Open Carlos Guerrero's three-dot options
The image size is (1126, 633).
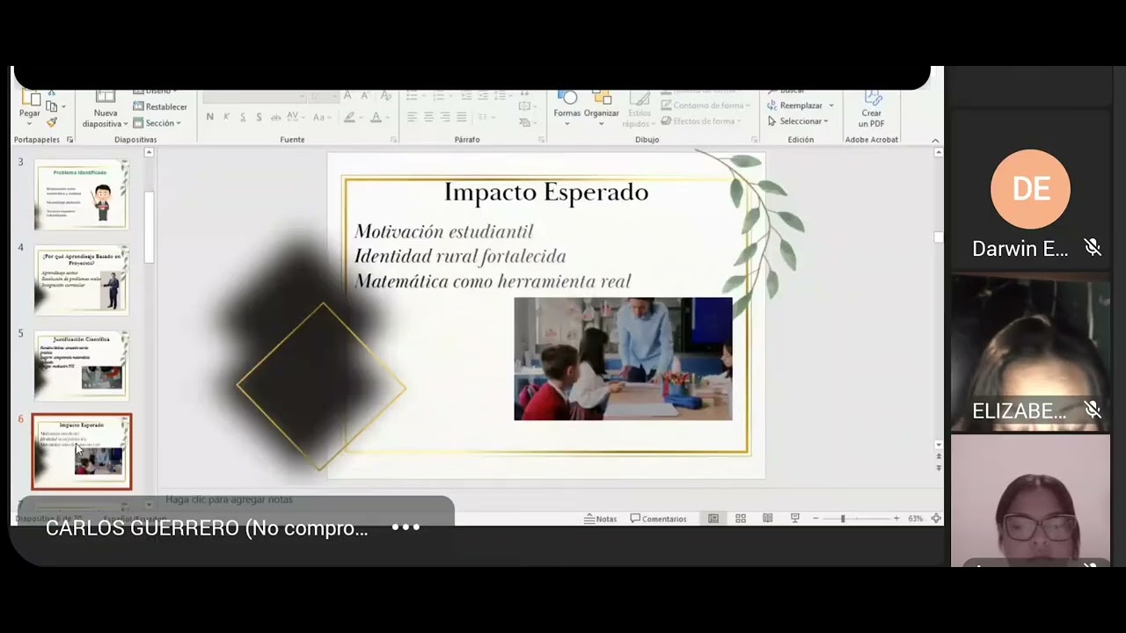406,527
